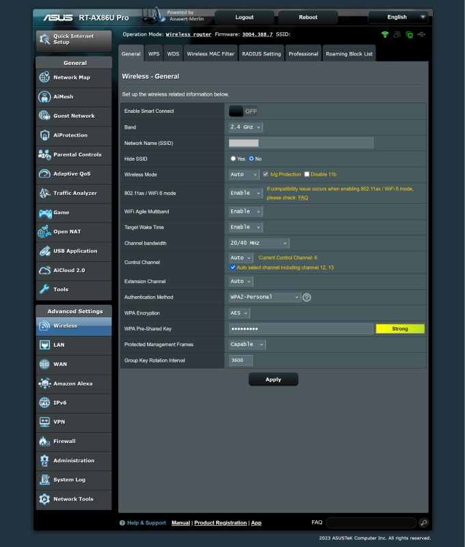Open USB Application icon

44,251
